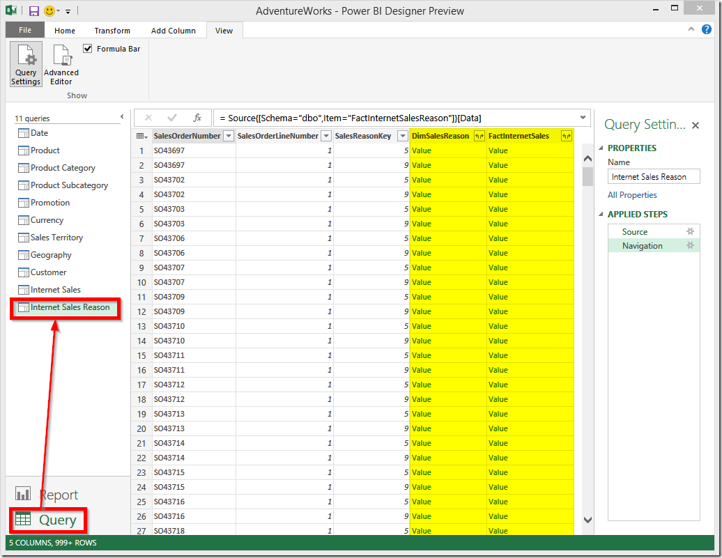Select the Navigation applied step
Screen dimensions: 722x558
654,246
